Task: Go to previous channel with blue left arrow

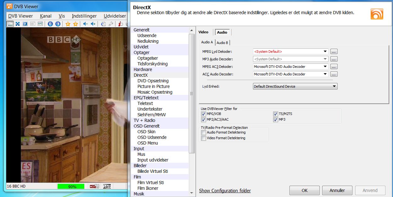Action: tap(50, 24)
